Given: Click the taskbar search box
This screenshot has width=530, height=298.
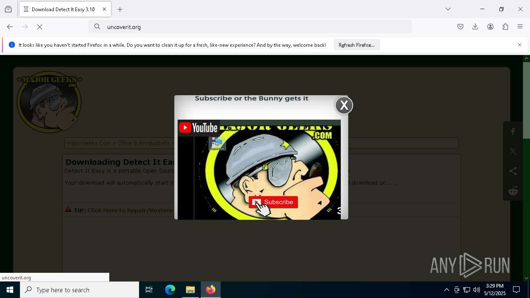Looking at the screenshot, I should point(79,290).
